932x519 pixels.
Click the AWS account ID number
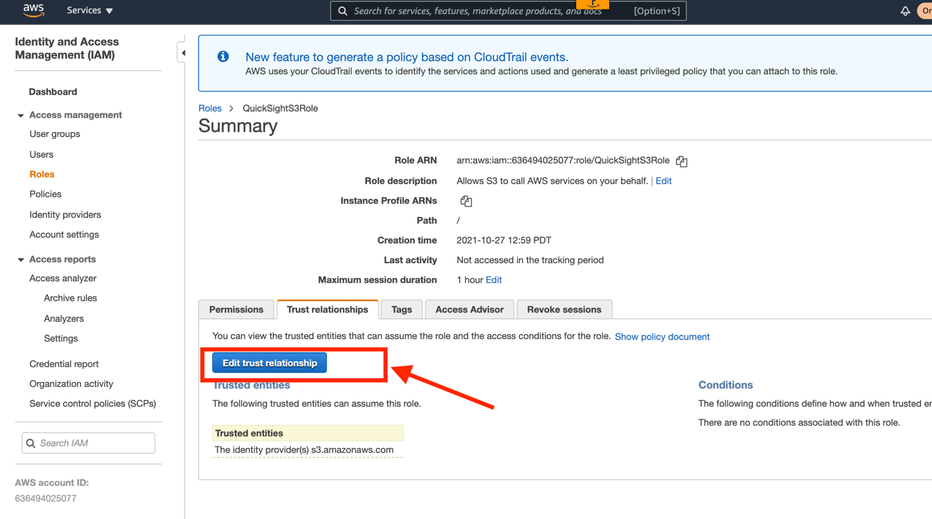[x=45, y=499]
